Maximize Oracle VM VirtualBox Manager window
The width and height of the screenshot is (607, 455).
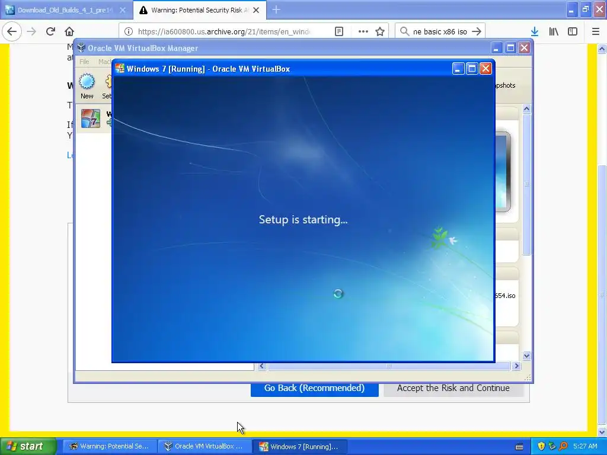pos(510,48)
